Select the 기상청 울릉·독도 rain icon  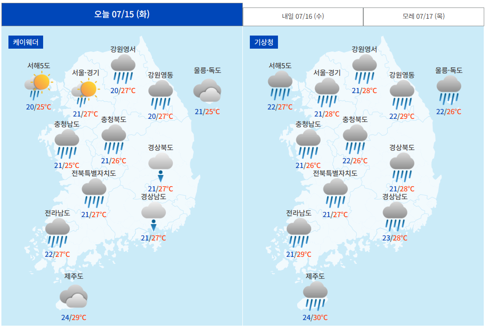[449, 90]
